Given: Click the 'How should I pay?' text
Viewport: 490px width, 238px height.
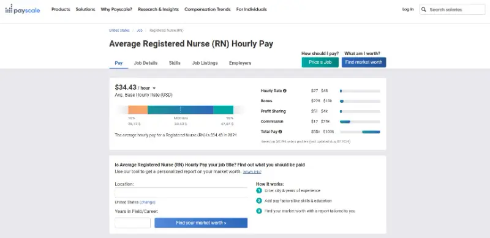Looking at the screenshot, I should click(x=320, y=53).
